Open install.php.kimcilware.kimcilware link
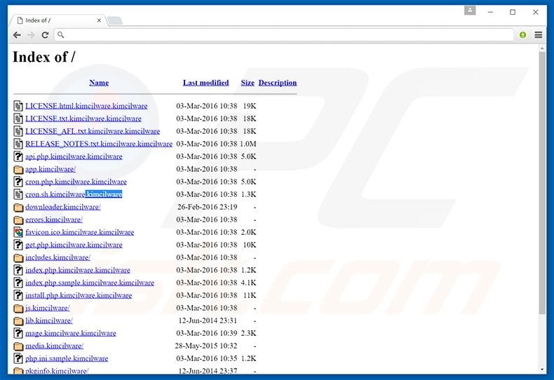 tap(79, 295)
